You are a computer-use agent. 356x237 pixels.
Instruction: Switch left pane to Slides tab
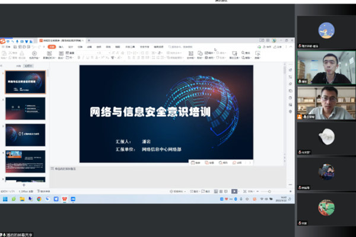pyautogui.click(x=28, y=66)
